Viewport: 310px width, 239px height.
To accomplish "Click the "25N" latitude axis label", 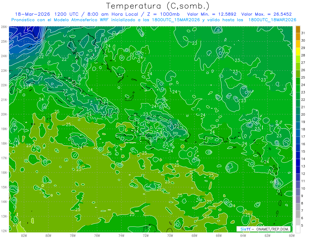I will pyautogui.click(x=4, y=41).
